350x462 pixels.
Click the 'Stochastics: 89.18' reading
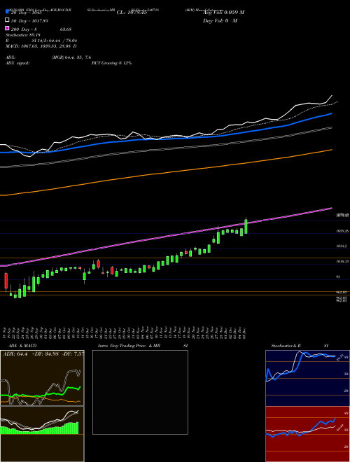click(23, 35)
